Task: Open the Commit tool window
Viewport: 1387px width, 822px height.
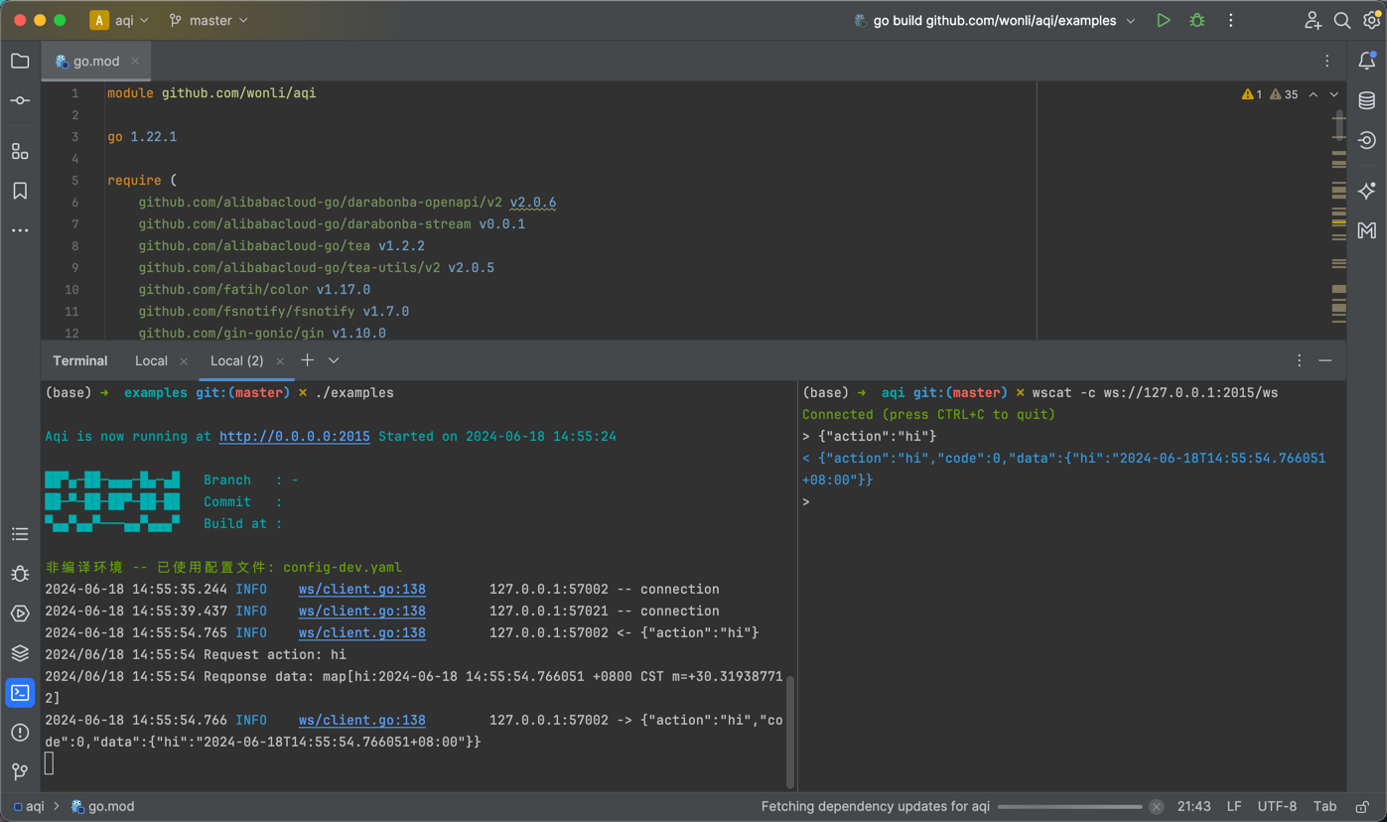Action: pos(20,101)
